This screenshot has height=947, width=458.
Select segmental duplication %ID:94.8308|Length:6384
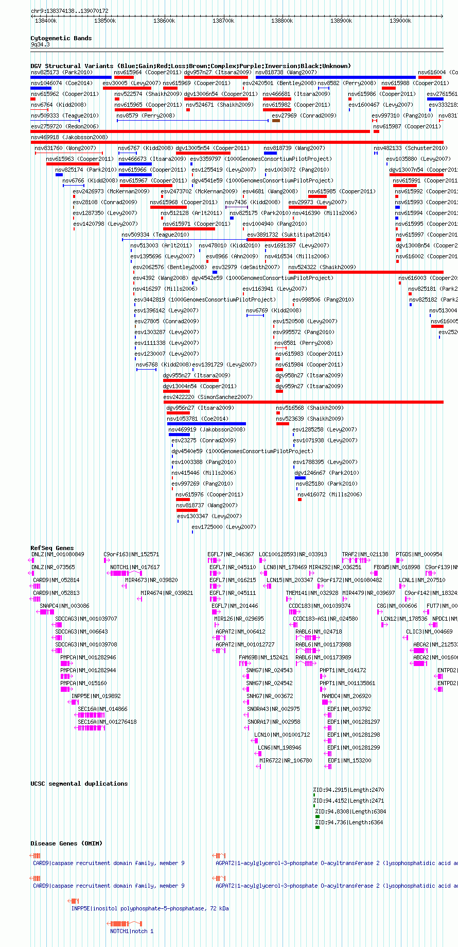[350, 811]
